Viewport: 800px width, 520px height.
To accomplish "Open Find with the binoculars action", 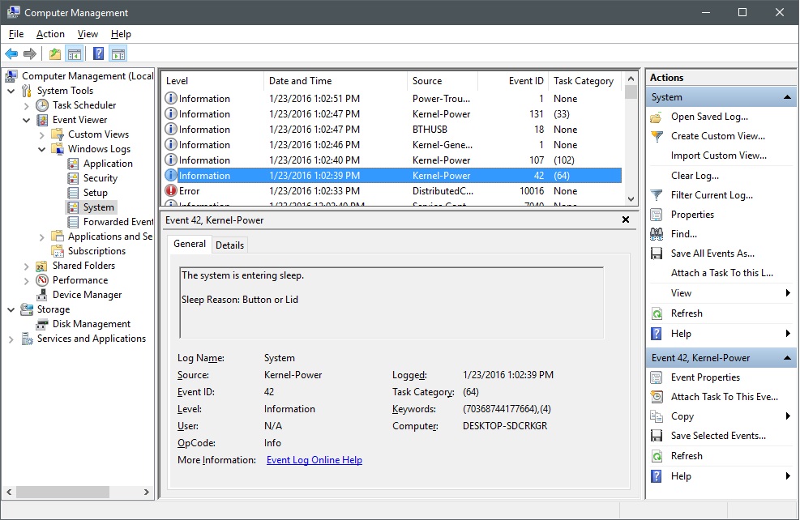I will (683, 234).
